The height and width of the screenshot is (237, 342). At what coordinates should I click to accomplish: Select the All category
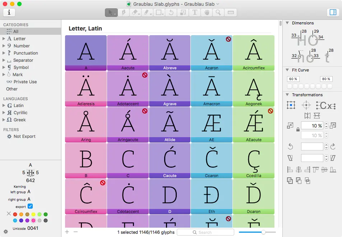[x=31, y=31]
